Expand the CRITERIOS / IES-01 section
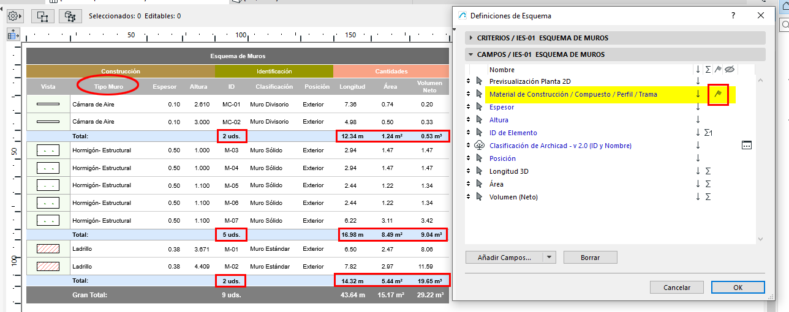The image size is (789, 312). pyautogui.click(x=470, y=38)
